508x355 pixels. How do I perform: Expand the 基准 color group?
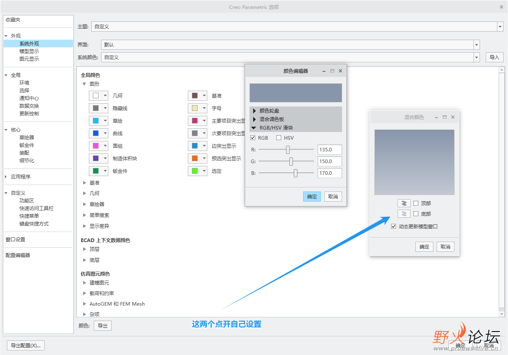coord(84,183)
